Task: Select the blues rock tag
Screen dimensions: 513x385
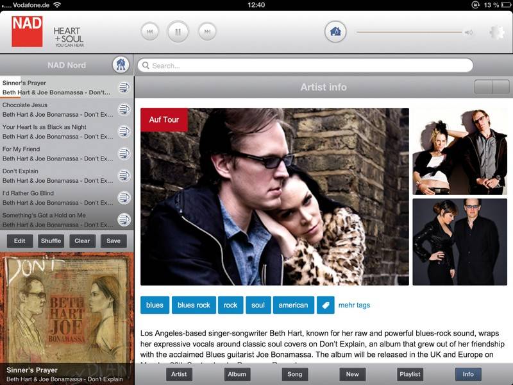Action: point(194,305)
